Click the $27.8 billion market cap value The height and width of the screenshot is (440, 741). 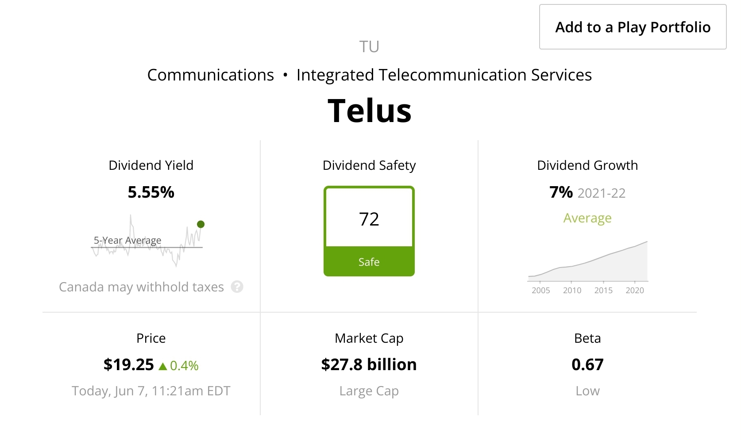coord(369,365)
